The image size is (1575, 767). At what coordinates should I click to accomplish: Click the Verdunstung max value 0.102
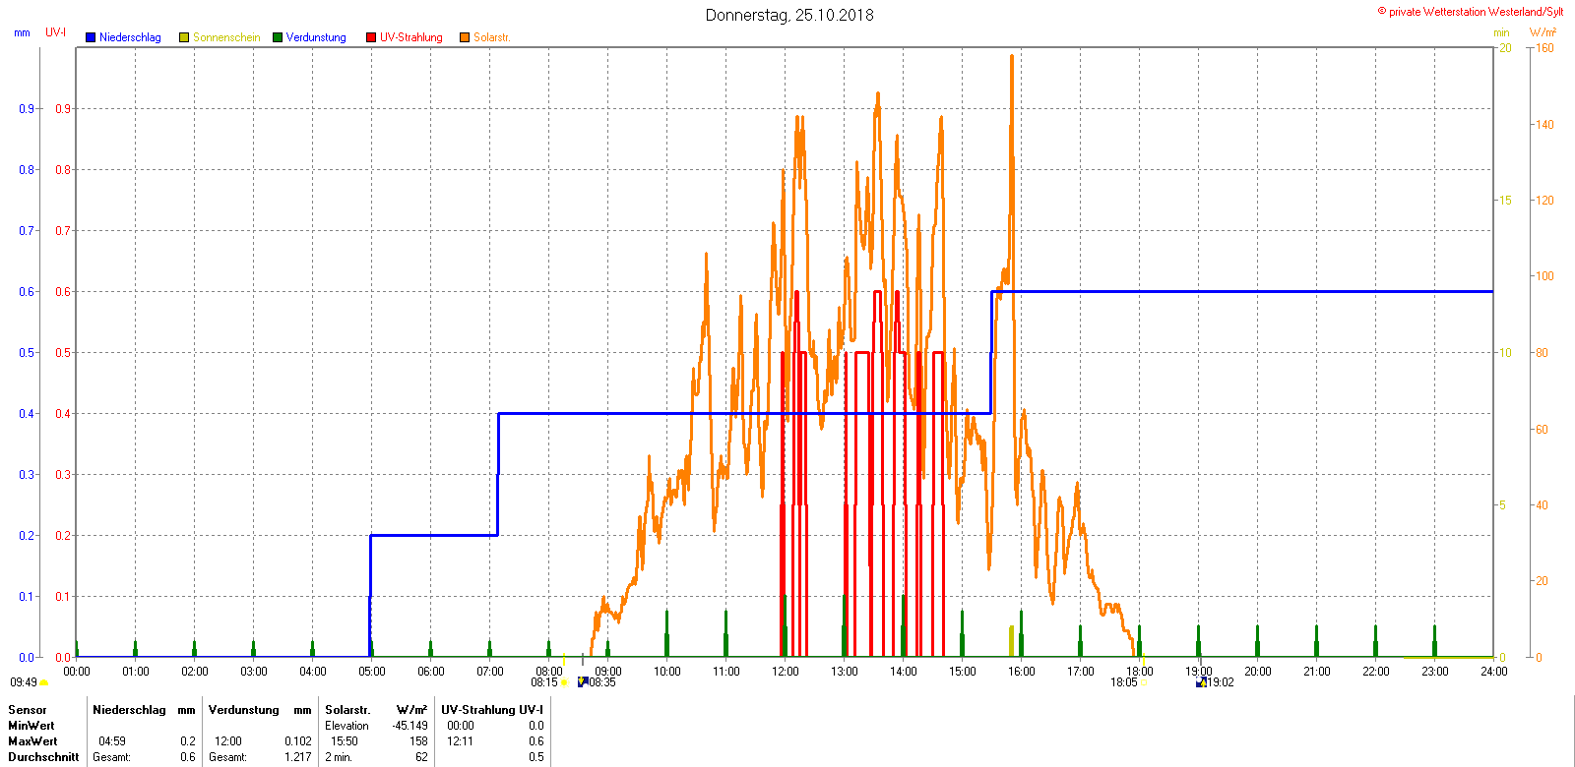[x=298, y=741]
